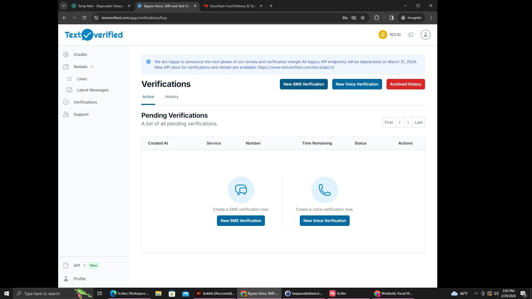The height and width of the screenshot is (299, 532).
Task: Open the user account avatar menu
Action: pyautogui.click(x=425, y=35)
